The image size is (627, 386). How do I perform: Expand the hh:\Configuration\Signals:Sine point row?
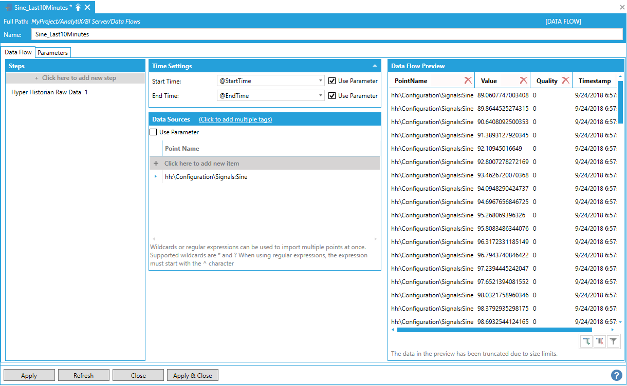click(156, 177)
